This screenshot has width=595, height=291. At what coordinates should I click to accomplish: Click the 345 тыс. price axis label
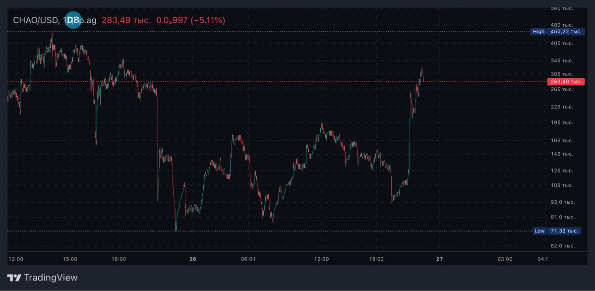[x=562, y=60]
